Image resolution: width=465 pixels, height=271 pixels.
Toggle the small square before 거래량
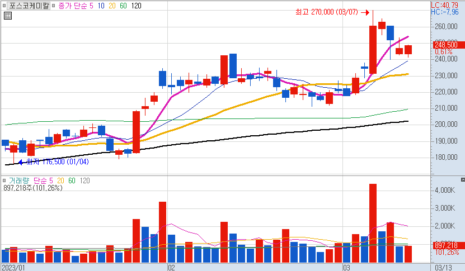[x=4, y=180]
